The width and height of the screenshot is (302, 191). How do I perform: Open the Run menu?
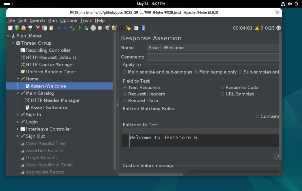point(52,20)
